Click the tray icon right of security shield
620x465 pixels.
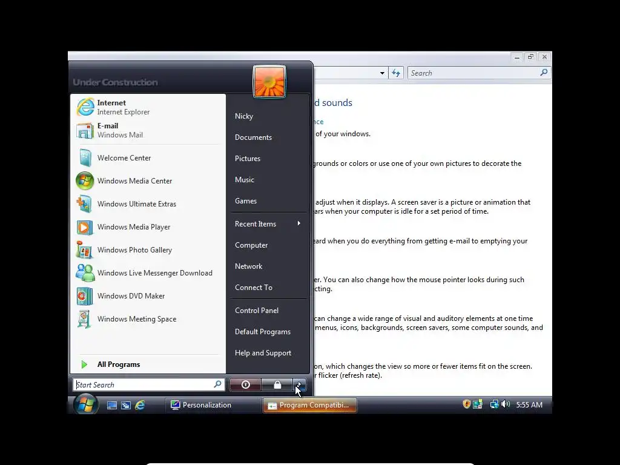pyautogui.click(x=478, y=404)
